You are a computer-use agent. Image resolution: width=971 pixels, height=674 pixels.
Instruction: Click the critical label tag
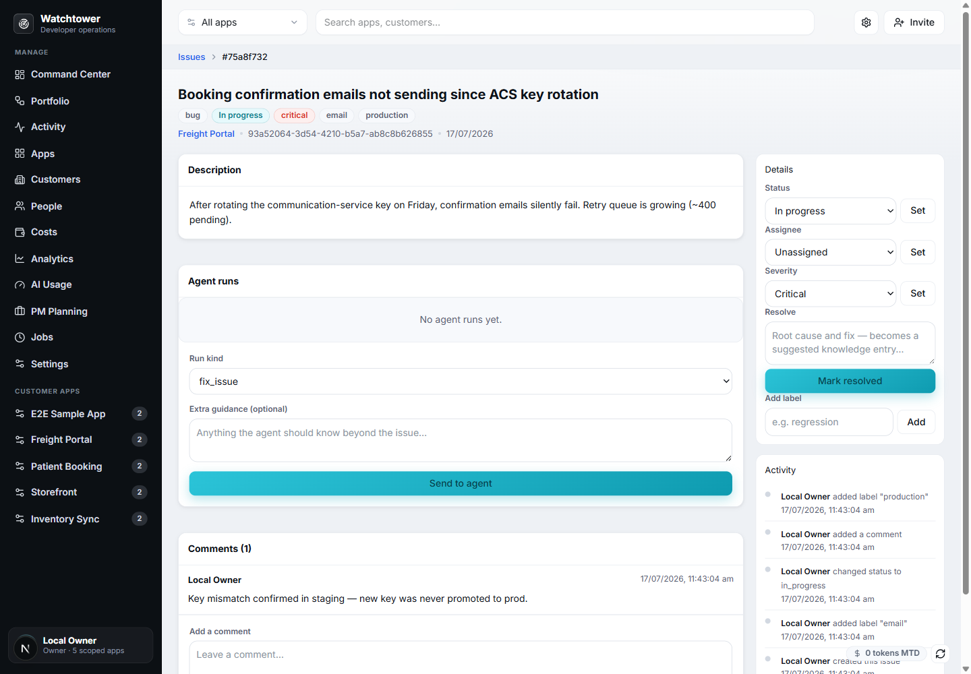coord(295,115)
